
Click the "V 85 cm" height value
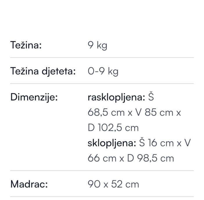[x=151, y=112]
